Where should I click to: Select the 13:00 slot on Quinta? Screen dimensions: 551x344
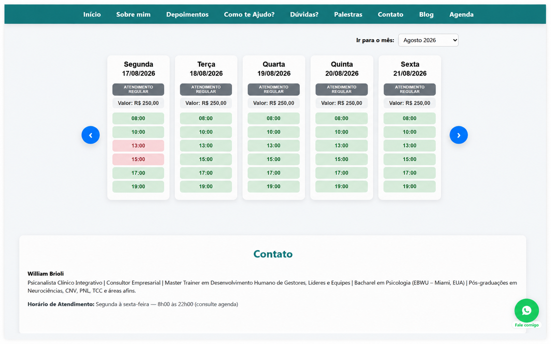(x=342, y=146)
